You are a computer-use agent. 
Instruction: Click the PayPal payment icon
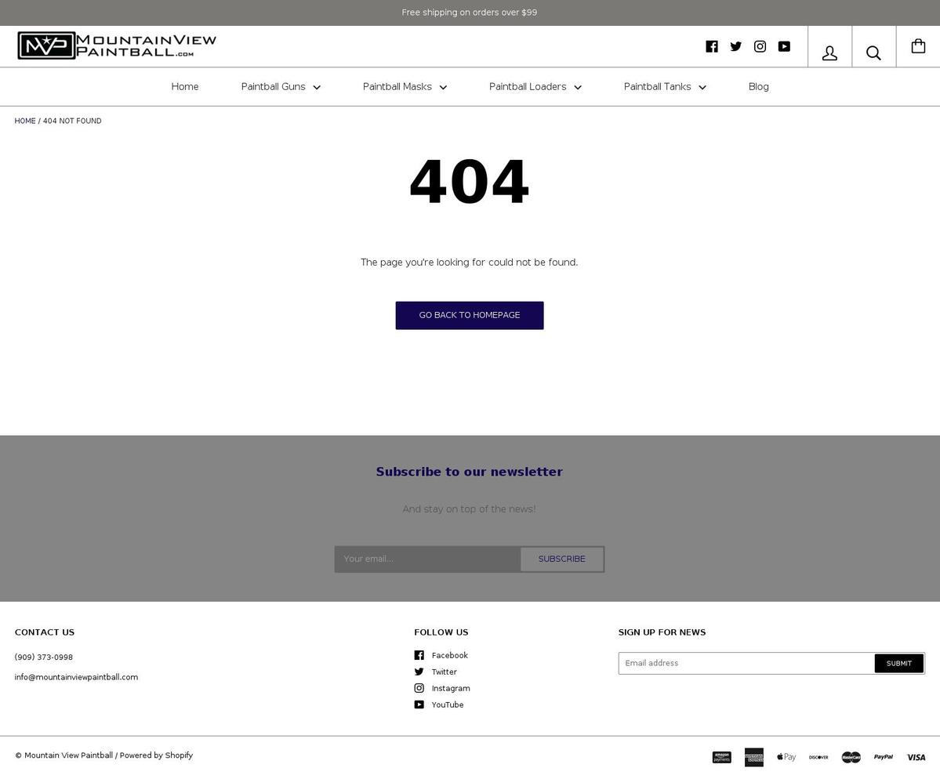click(884, 757)
